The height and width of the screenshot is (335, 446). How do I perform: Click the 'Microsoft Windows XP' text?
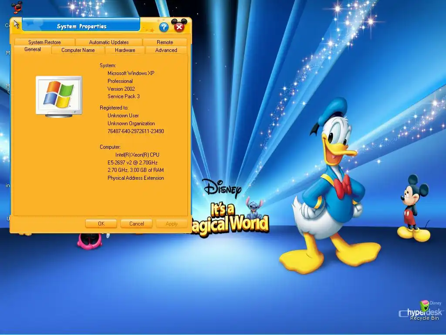pos(131,73)
